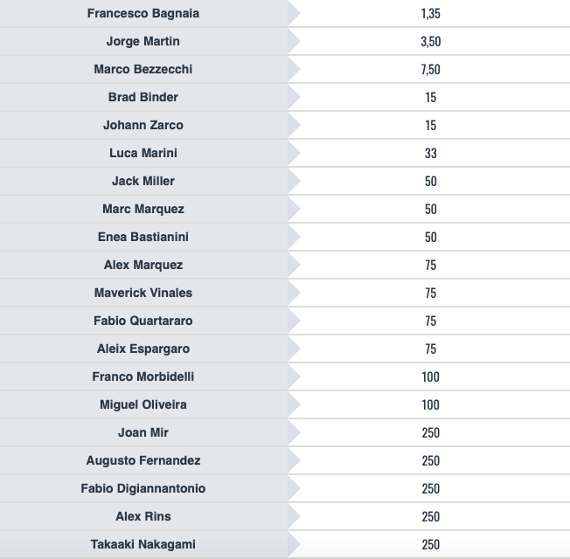Click the Jack Miller name cell
Image resolution: width=570 pixels, height=559 pixels.
coord(143,181)
